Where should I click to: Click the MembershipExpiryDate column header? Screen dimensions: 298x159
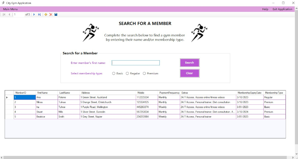pyautogui.click(x=250, y=93)
